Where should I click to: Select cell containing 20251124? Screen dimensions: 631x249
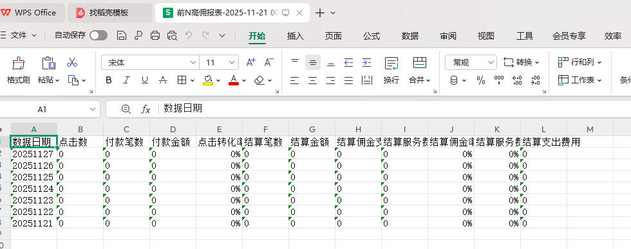(33, 189)
